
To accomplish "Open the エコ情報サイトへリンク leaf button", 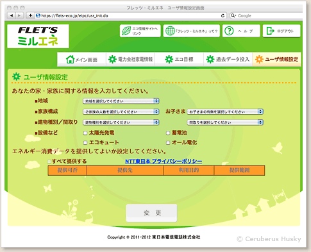I will coord(140,31).
